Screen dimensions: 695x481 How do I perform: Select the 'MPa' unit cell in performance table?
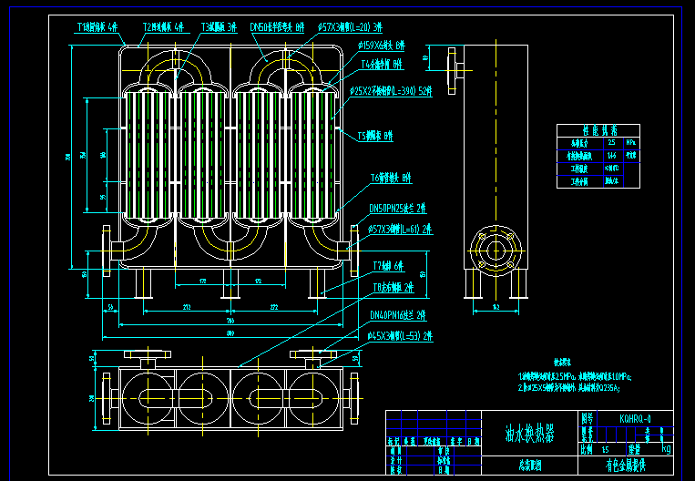point(630,143)
